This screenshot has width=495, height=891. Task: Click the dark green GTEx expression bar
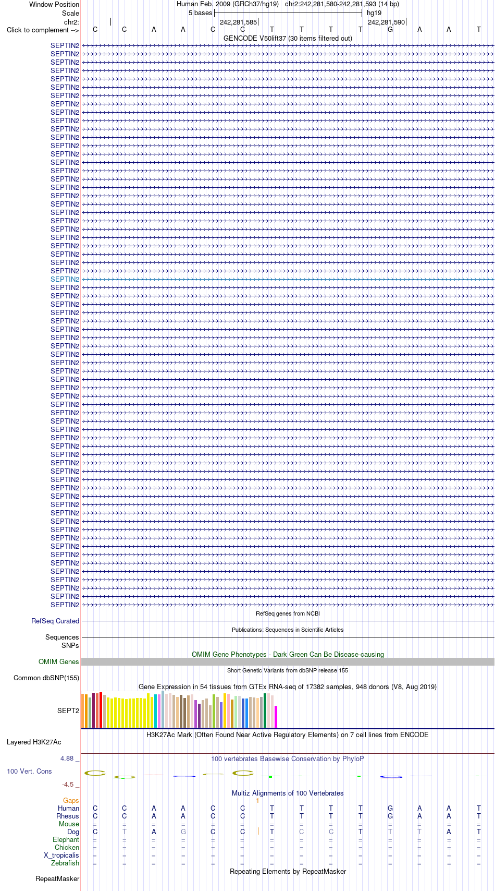265,711
